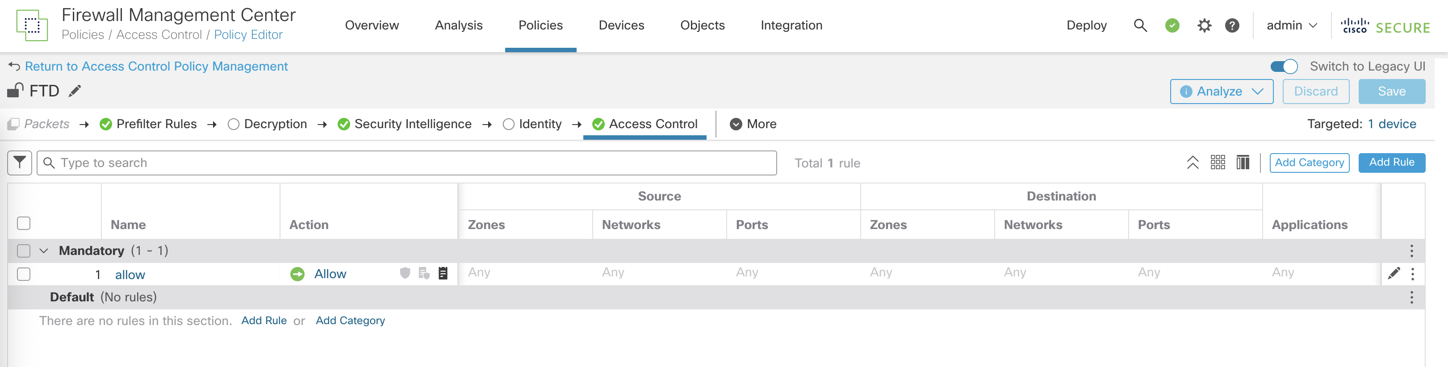Screen dimensions: 1448x367
Task: Click the pencil icon beside FTD name
Action: [x=75, y=91]
